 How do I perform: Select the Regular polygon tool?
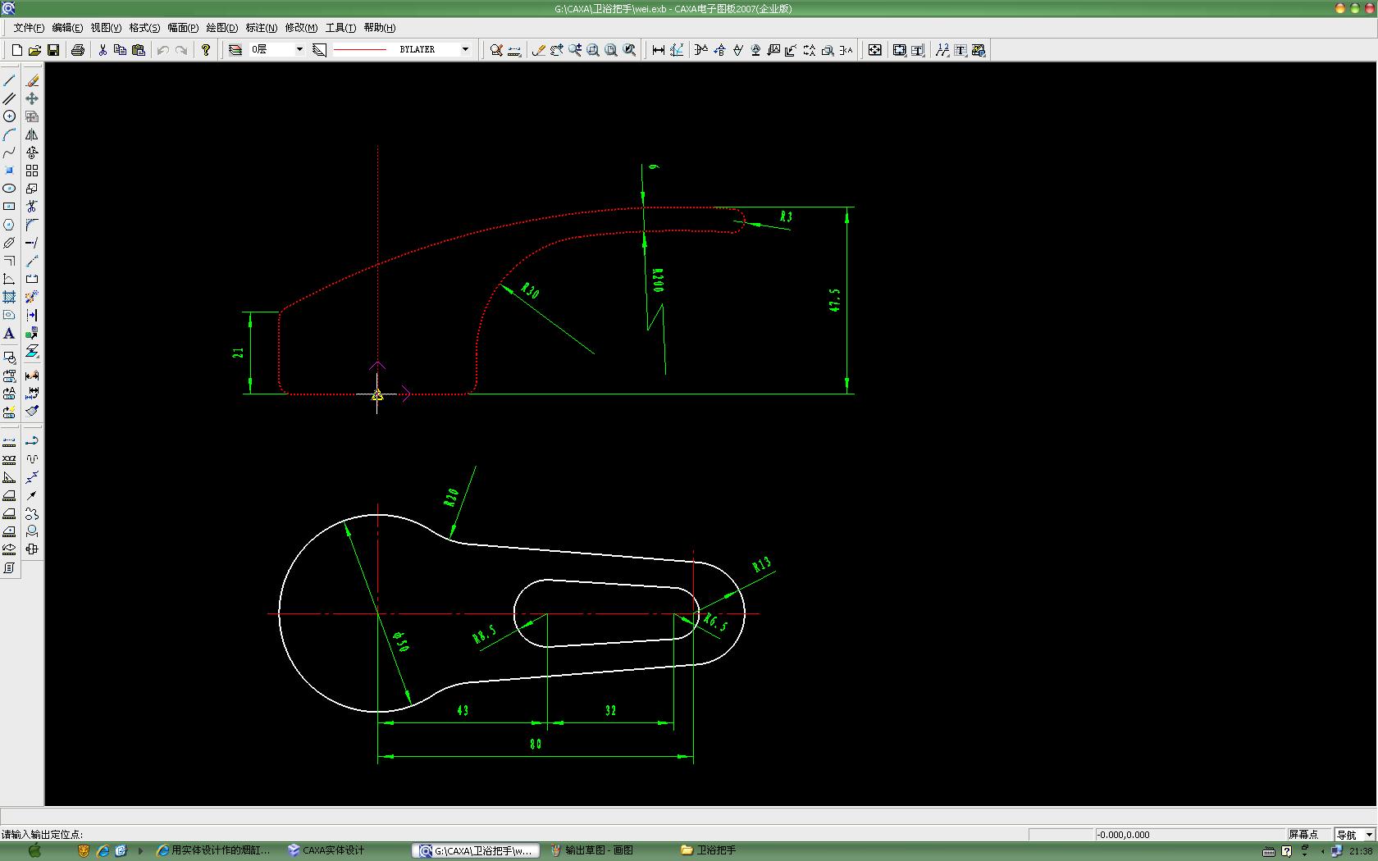point(9,225)
